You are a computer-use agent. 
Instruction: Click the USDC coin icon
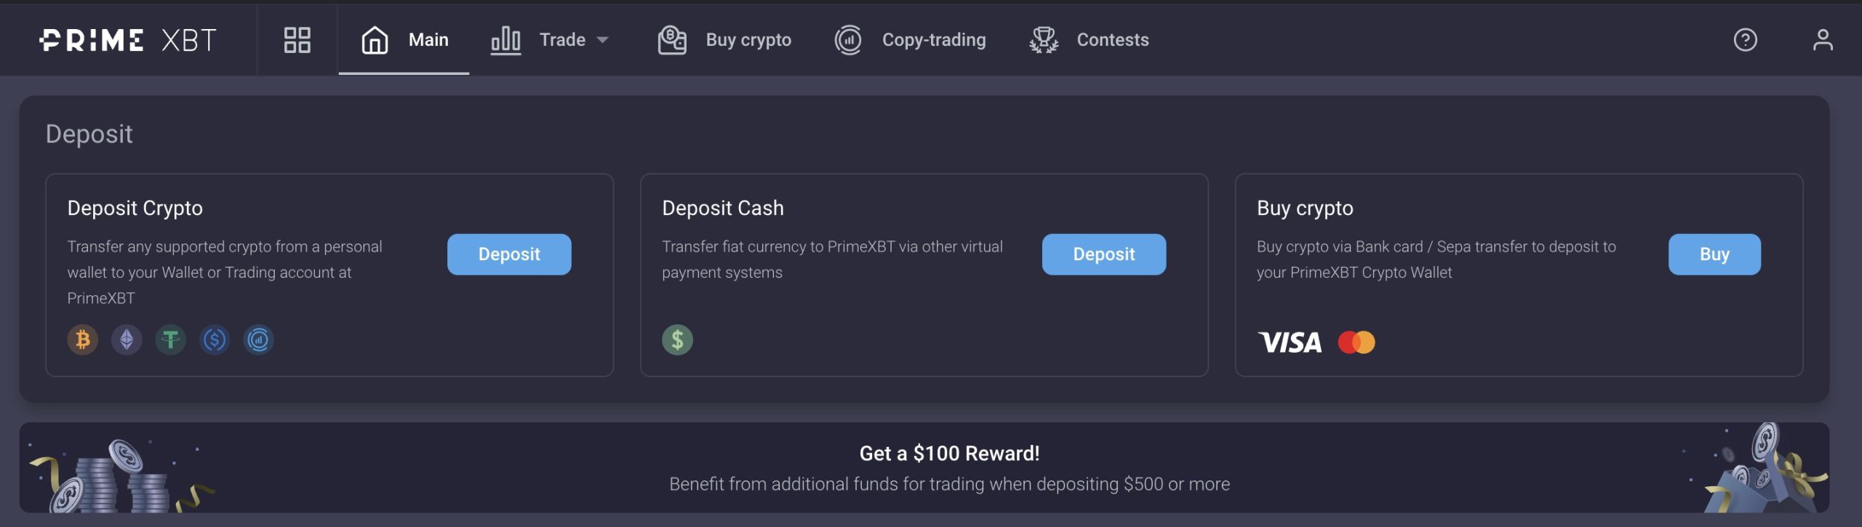(215, 339)
